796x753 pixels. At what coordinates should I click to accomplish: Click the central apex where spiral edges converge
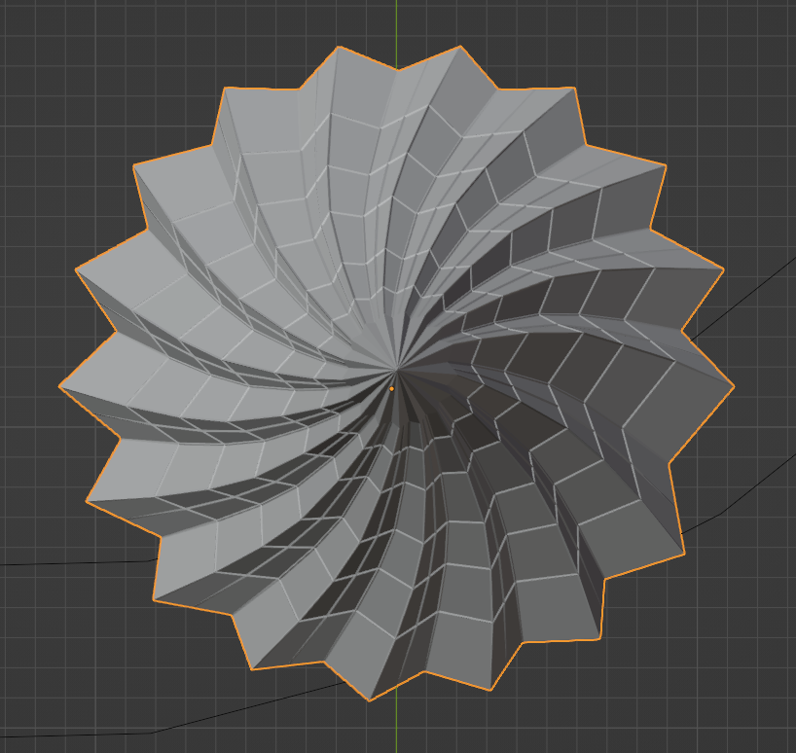[395, 371]
